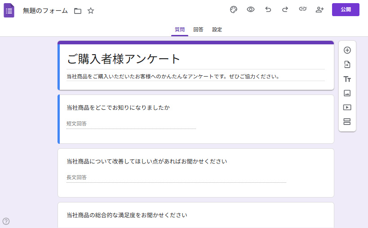Add a title and description block

[x=347, y=79]
